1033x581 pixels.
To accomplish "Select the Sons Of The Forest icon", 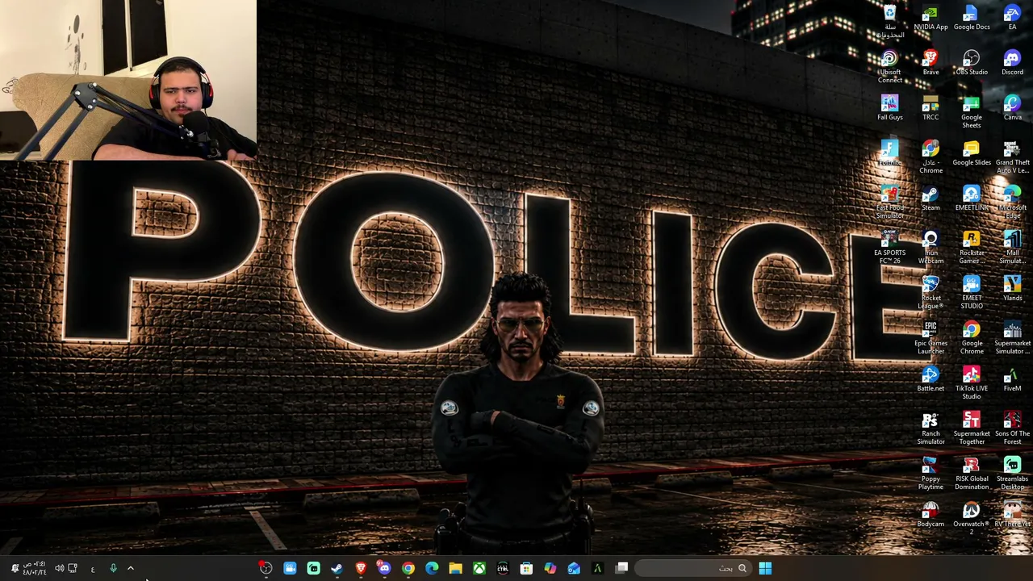I will pyautogui.click(x=1012, y=428).
